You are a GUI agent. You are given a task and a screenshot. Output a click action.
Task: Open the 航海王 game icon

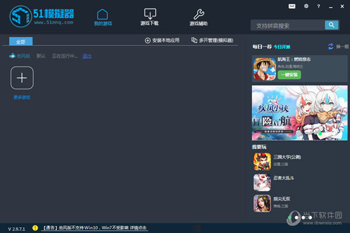tap(265, 69)
